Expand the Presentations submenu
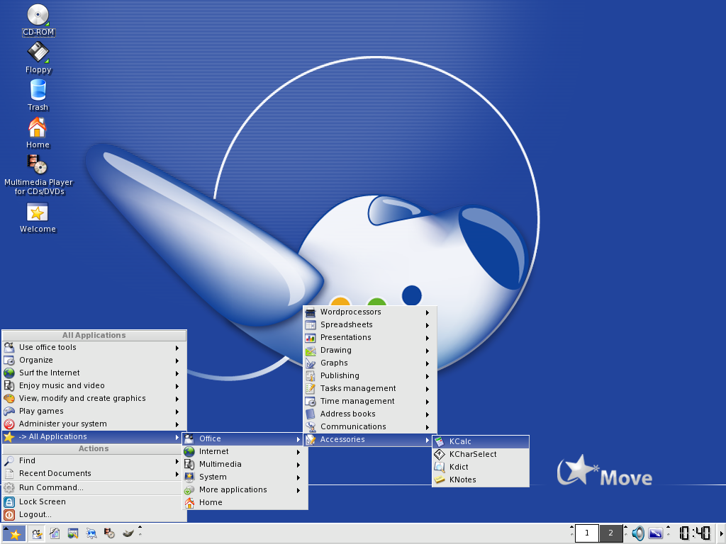 click(x=369, y=338)
